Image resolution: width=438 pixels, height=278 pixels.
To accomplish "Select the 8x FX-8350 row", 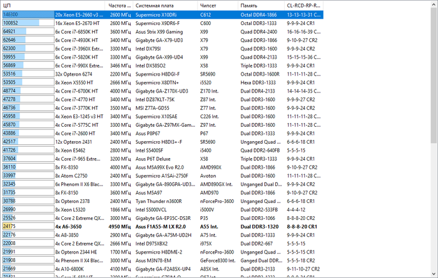I will pos(163,167).
